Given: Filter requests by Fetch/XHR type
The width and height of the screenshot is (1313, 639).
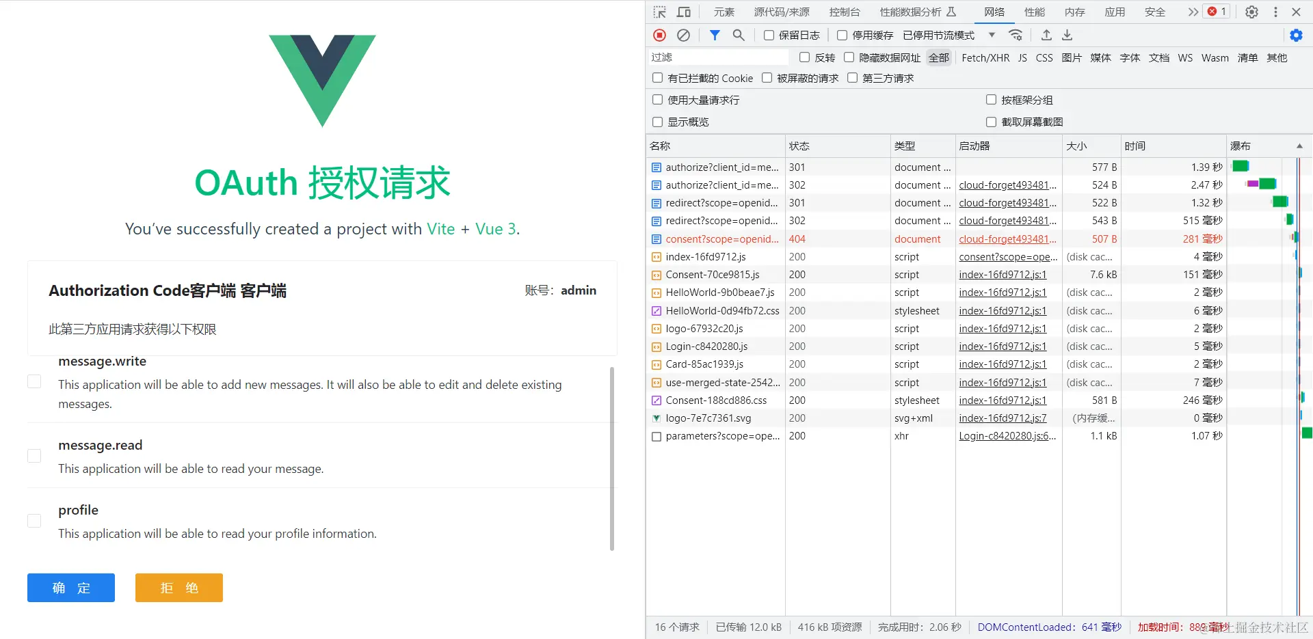Looking at the screenshot, I should (x=985, y=57).
